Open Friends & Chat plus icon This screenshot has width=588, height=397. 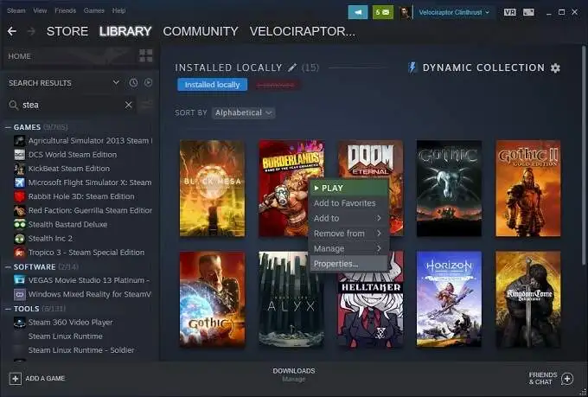pyautogui.click(x=567, y=379)
